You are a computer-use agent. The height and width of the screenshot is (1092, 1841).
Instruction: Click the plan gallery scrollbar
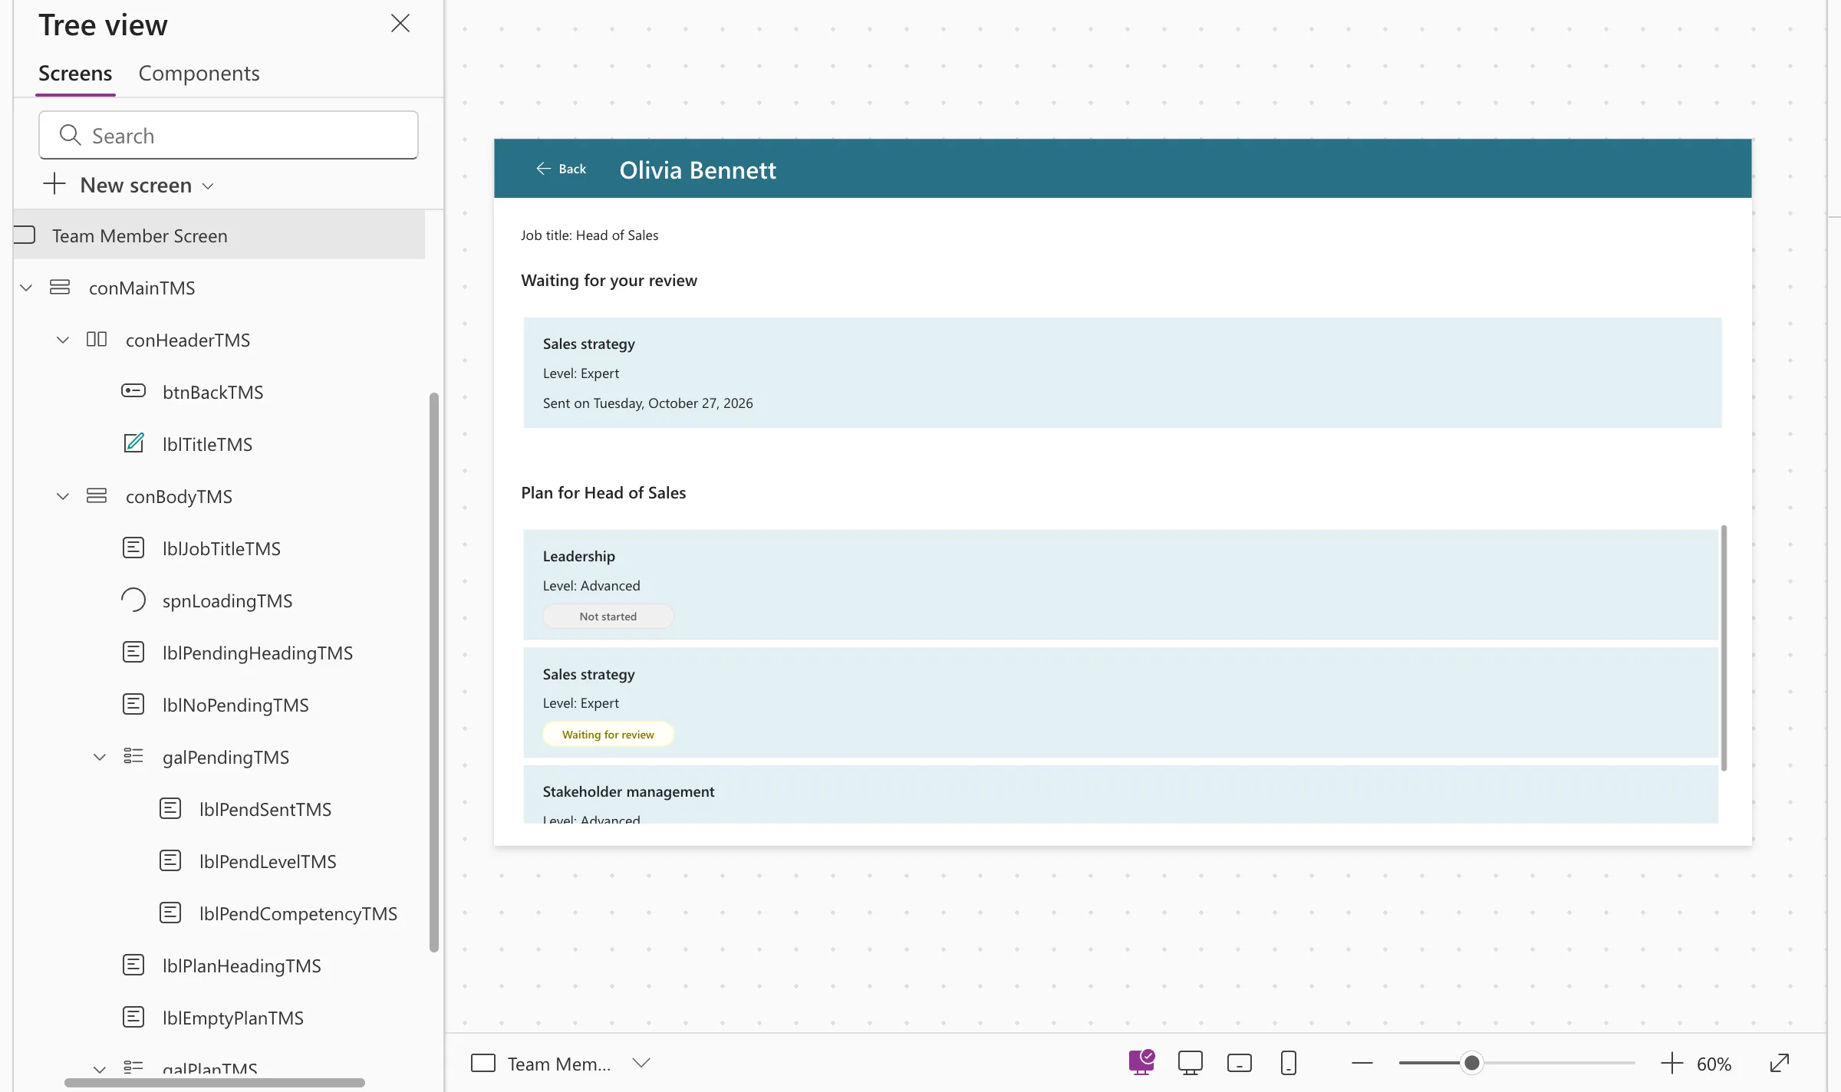1724,648
